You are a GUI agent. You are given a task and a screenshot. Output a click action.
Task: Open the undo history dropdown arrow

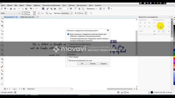click(33, 9)
